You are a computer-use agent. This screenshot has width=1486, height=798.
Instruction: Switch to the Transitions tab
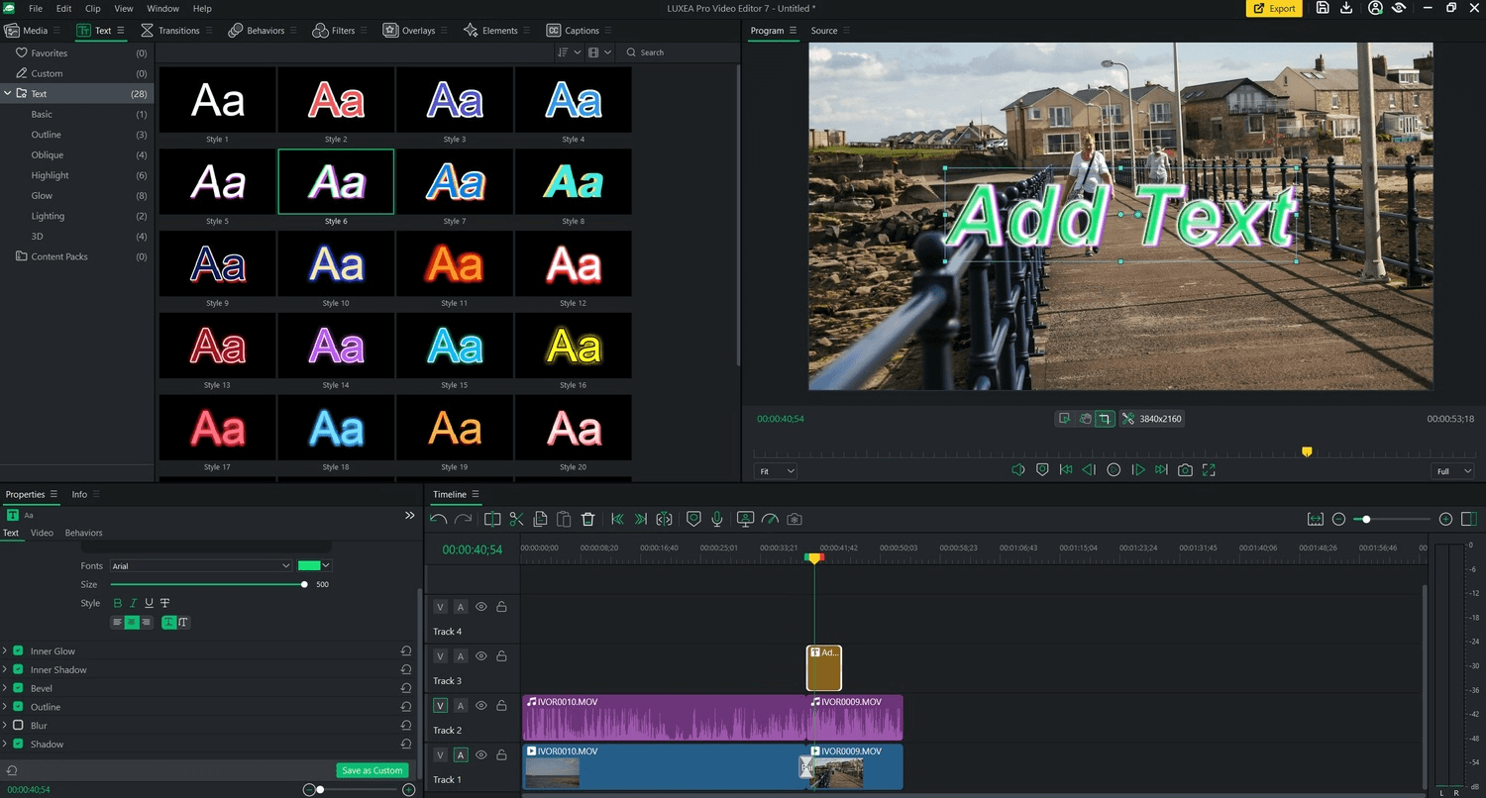point(176,30)
